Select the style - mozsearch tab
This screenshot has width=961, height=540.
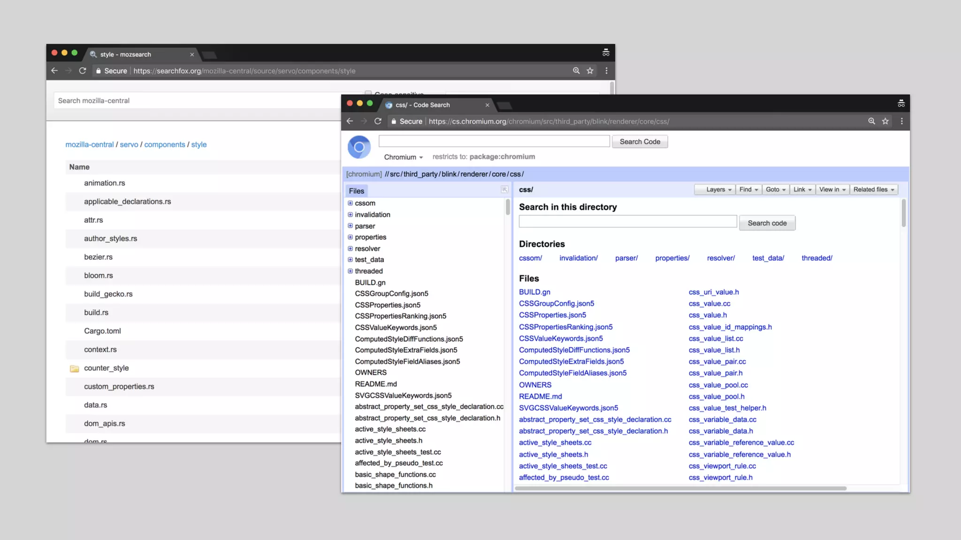click(141, 54)
